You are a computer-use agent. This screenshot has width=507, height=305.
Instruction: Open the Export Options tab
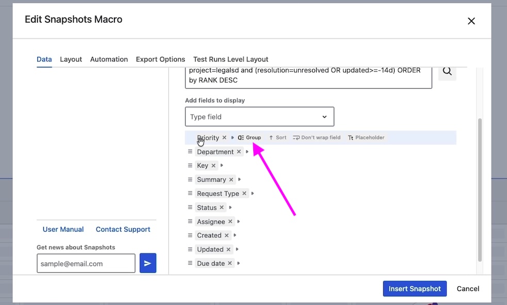click(160, 59)
